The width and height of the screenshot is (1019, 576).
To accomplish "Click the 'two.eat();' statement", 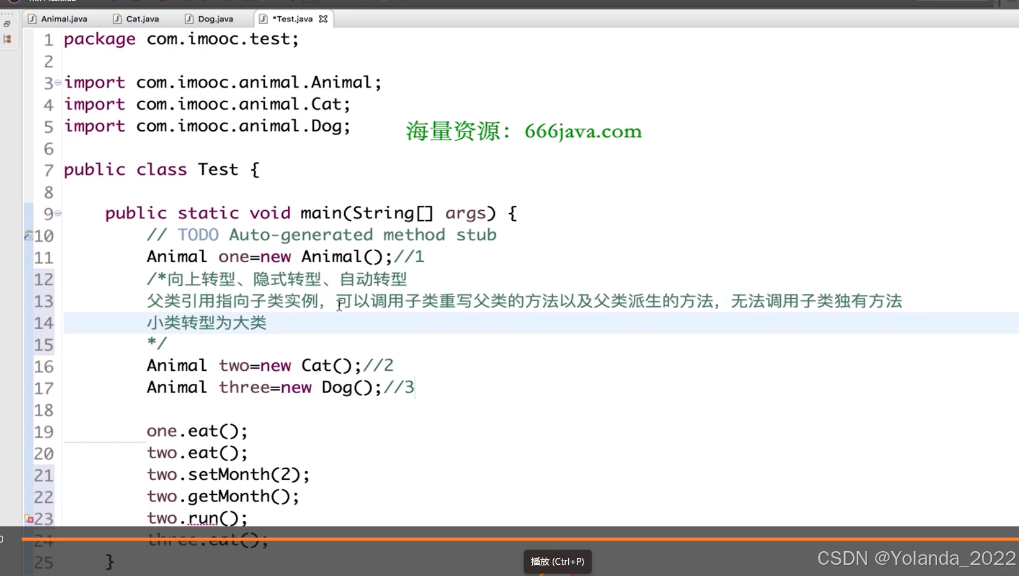I will tap(197, 453).
